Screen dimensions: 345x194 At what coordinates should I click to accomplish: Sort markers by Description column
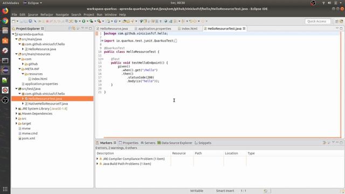point(133,153)
